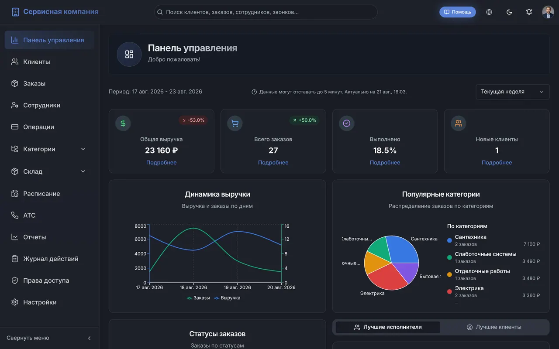The image size is (559, 349).
Task: Click the dashboard grid icon in the header
Action: (129, 54)
